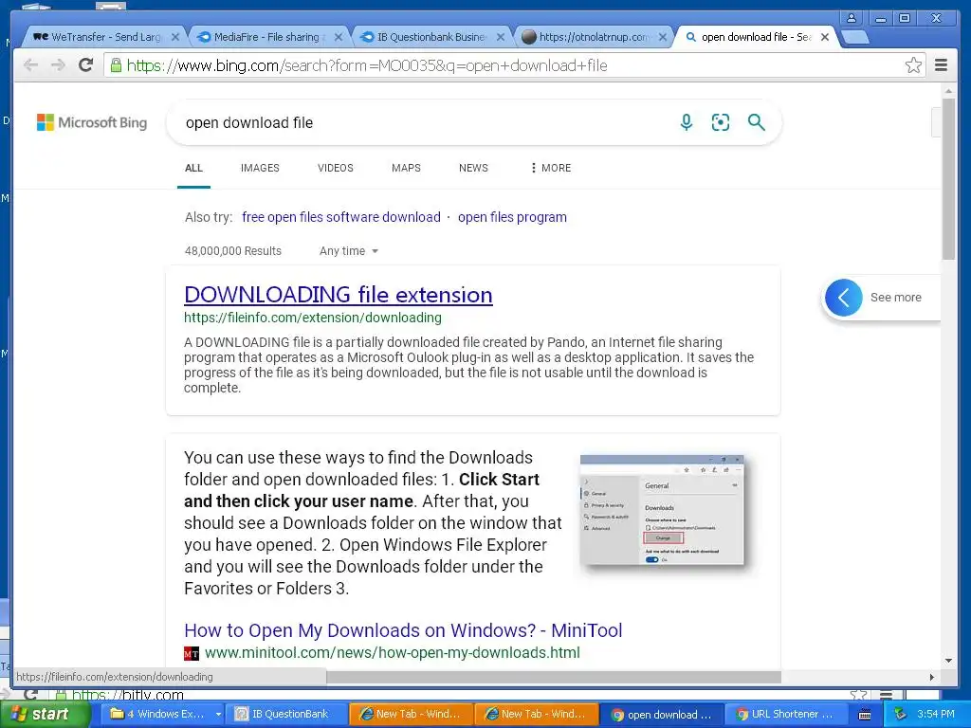Click the vertical scrollbar down arrow
Viewport: 971px width, 728px height.
(x=948, y=661)
